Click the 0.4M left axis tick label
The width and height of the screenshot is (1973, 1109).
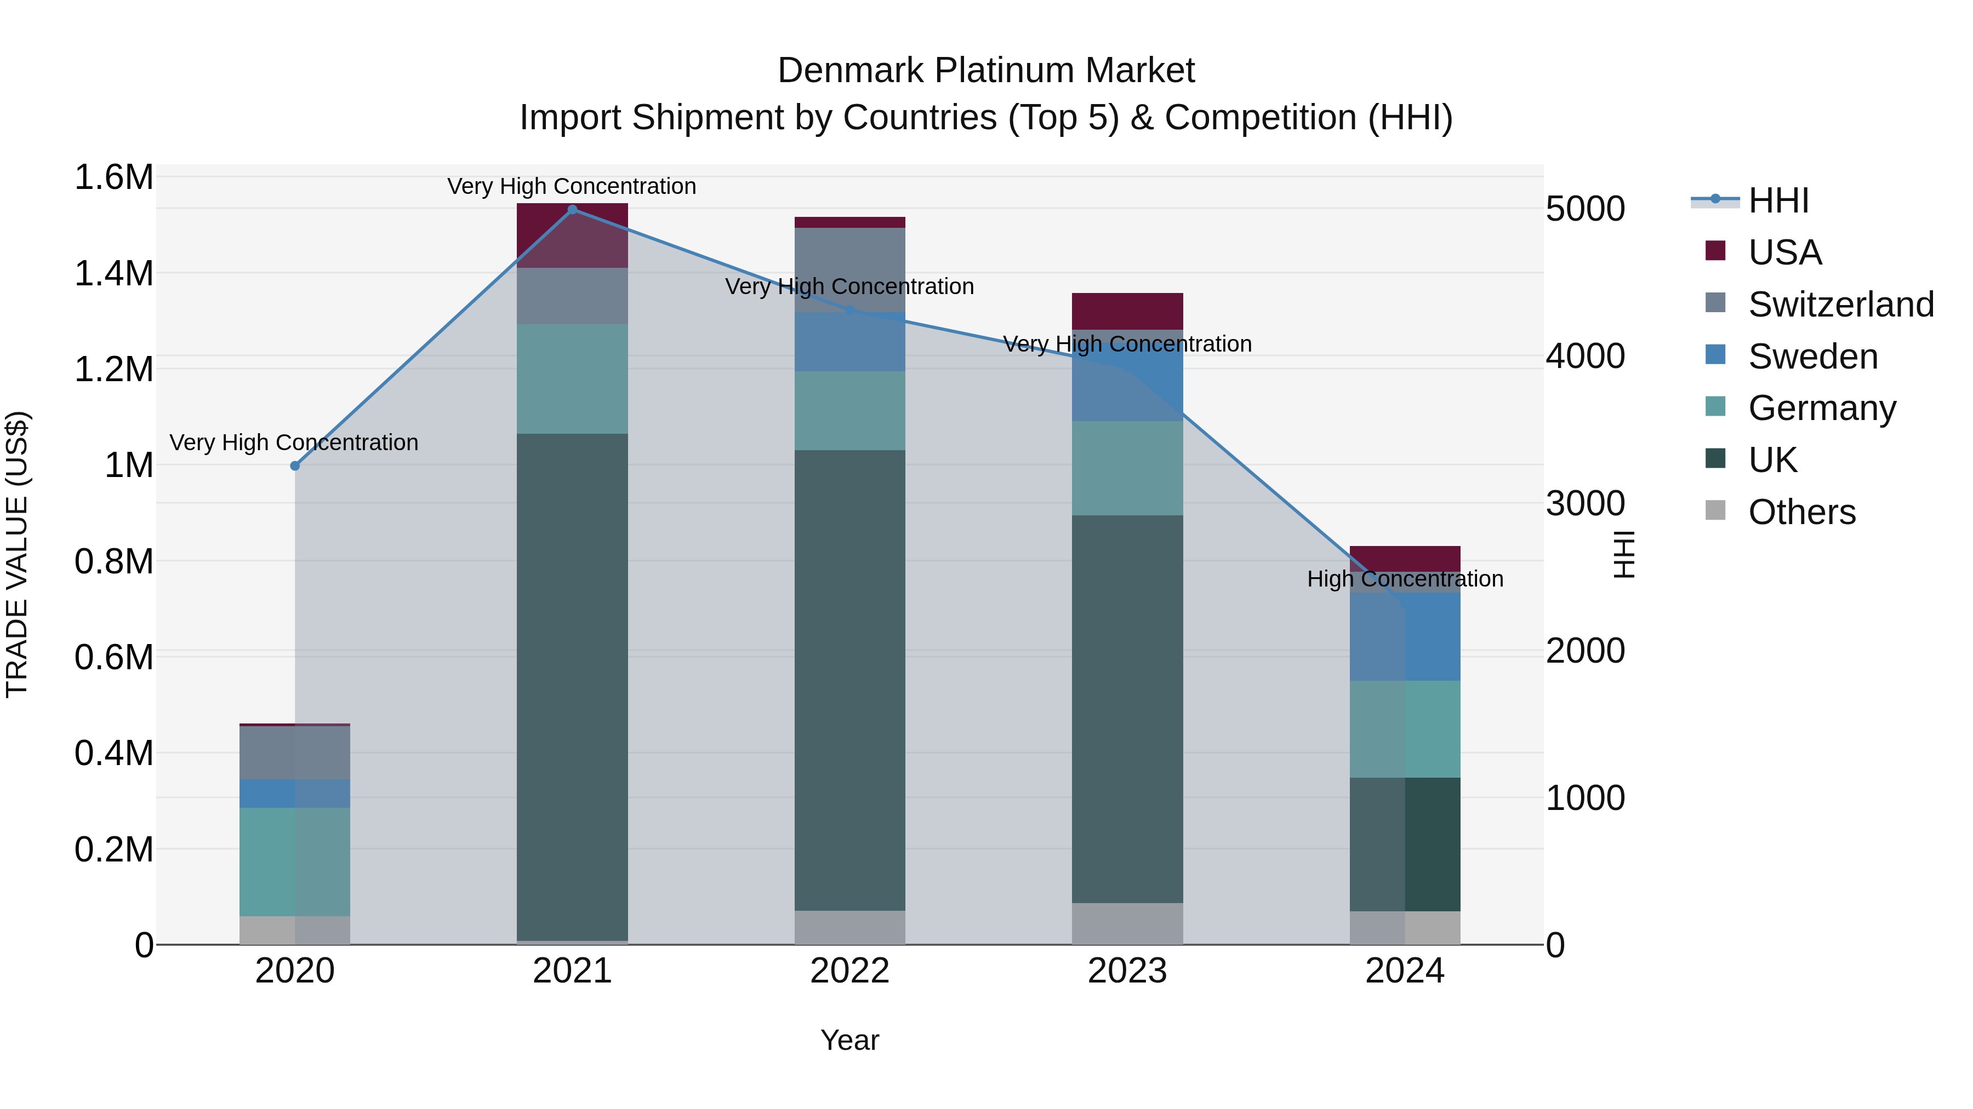(x=113, y=753)
